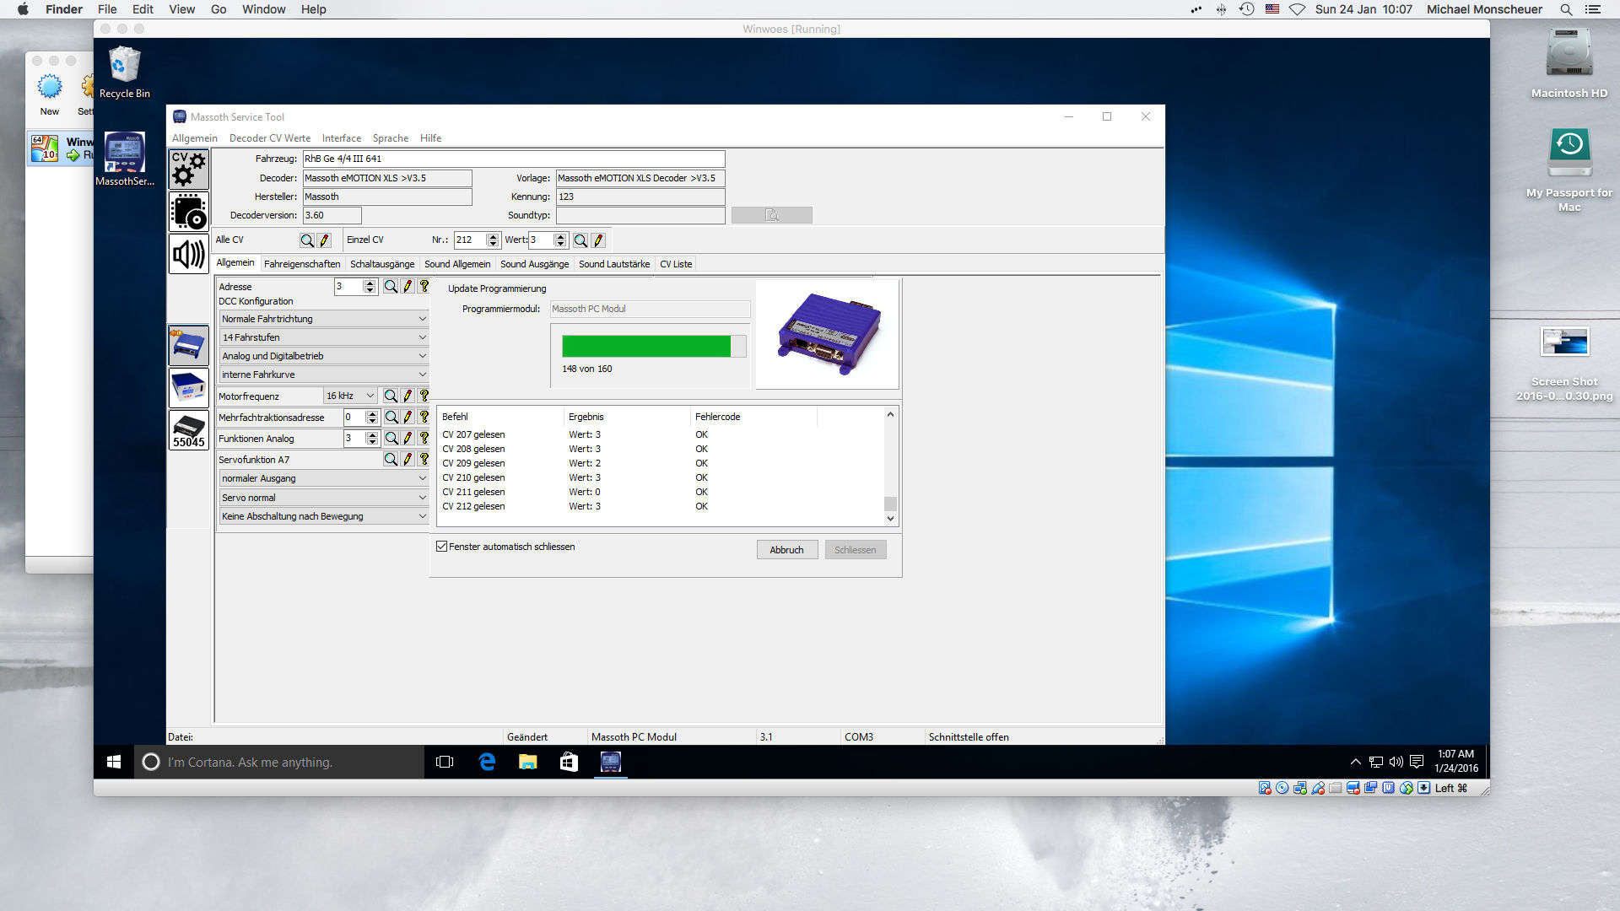Show help for Funktionen Analog
1620x911 pixels.
coord(424,438)
